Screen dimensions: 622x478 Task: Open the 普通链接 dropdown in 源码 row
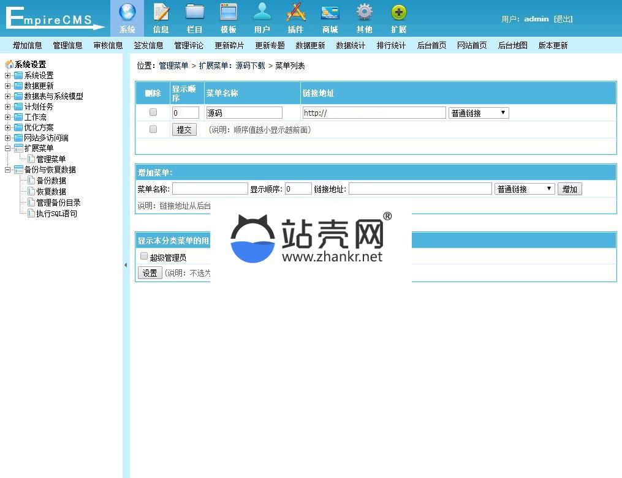(479, 113)
